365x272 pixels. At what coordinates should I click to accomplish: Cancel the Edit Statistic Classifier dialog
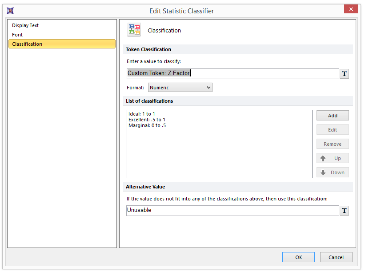point(336,257)
